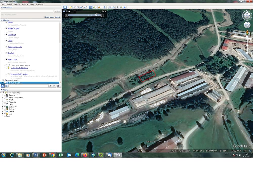Toggle the sidebar panel button in toolbar

[x=65, y=7]
